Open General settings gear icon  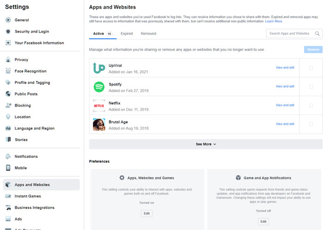click(x=8, y=20)
